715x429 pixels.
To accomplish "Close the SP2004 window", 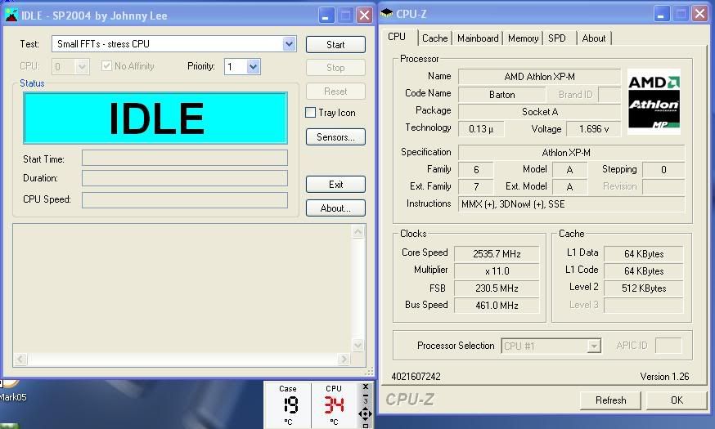I will pyautogui.click(x=364, y=15).
